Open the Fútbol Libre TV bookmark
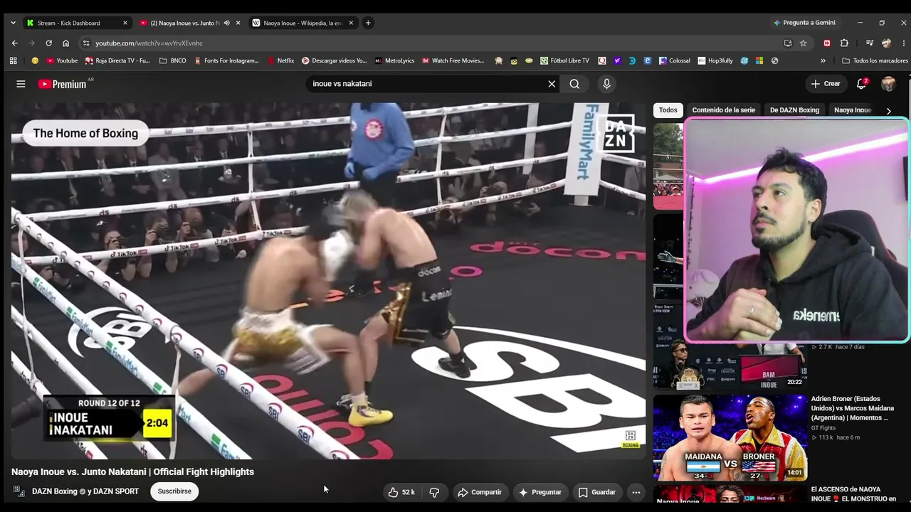Viewport: 911px width, 512px height. pos(564,60)
